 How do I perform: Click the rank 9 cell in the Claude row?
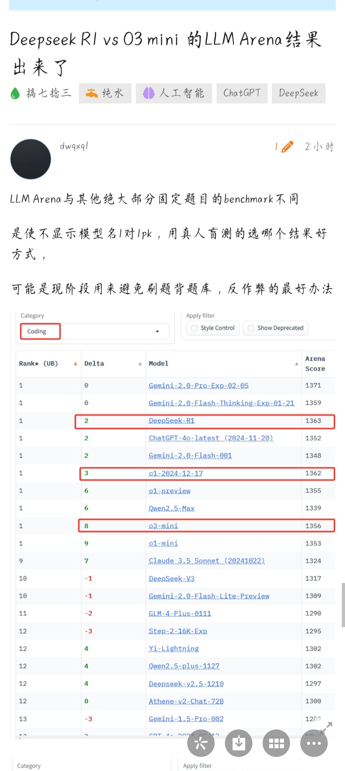21,561
